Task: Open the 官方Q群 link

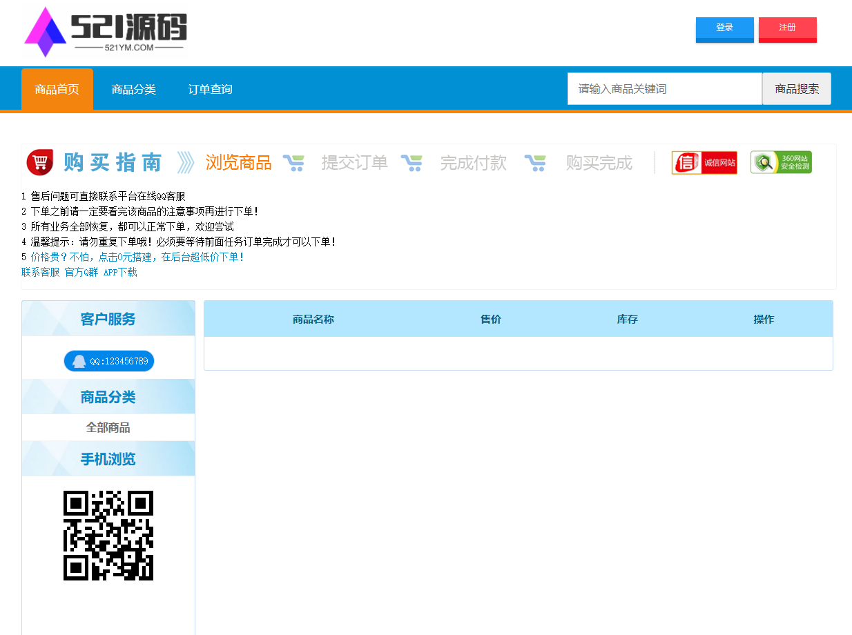Action: click(81, 272)
